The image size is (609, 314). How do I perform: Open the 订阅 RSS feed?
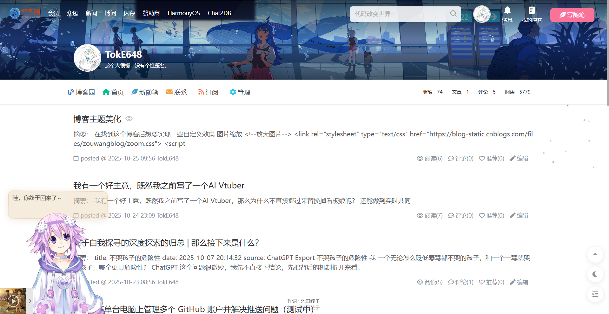point(208,92)
